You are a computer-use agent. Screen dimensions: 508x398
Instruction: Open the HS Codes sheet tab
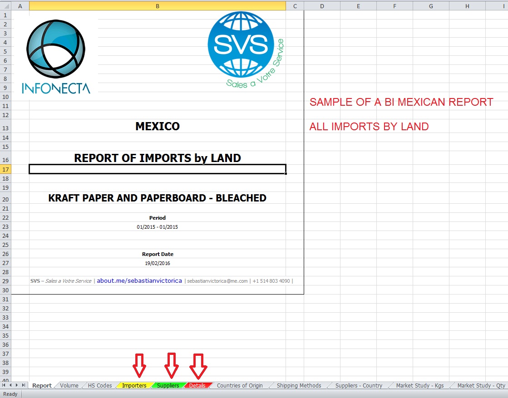click(100, 386)
